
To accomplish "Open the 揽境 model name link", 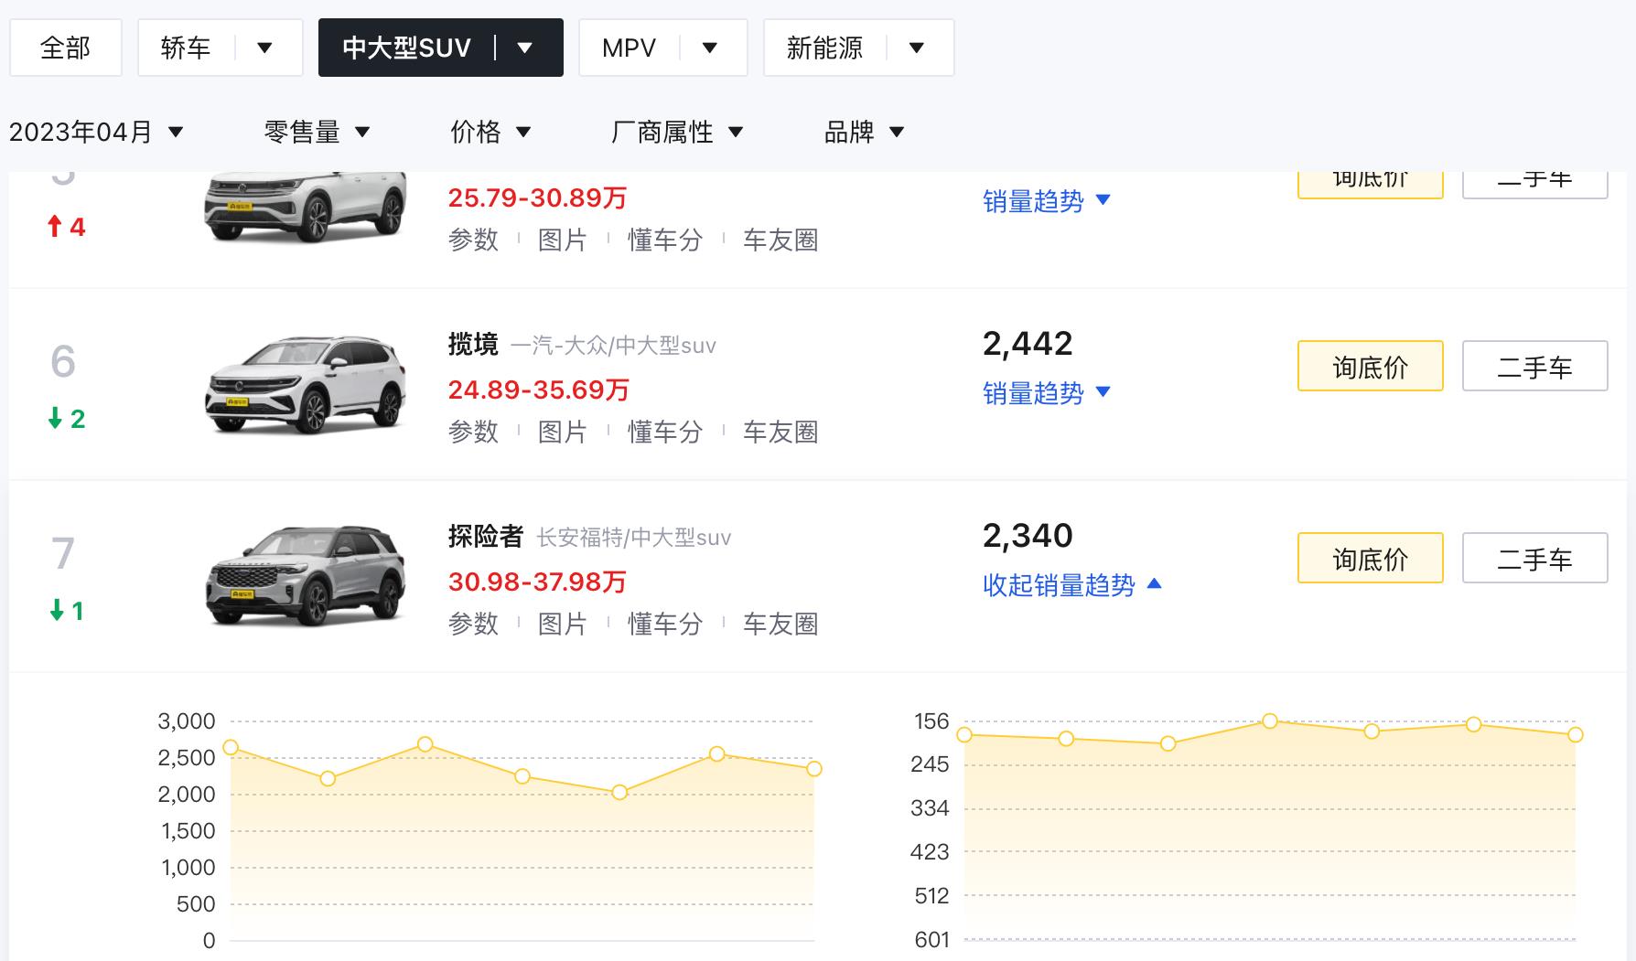I will (x=473, y=345).
